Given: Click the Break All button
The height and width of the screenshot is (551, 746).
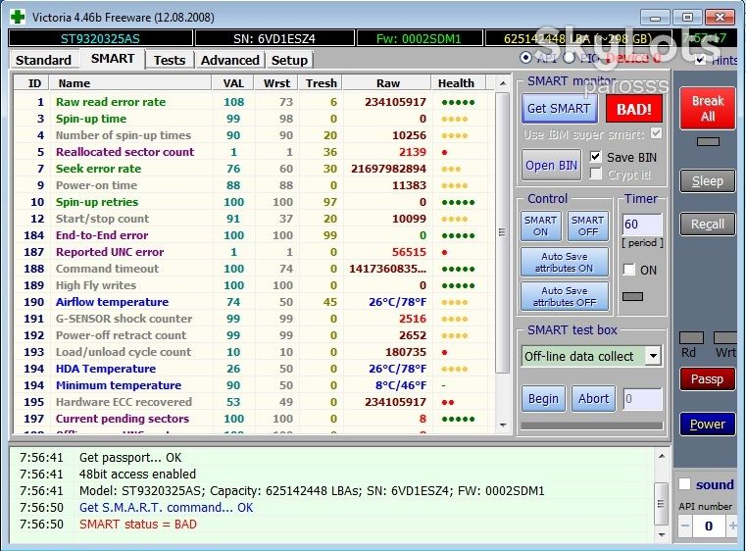Looking at the screenshot, I should point(708,109).
